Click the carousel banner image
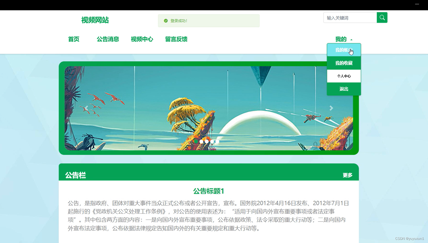This screenshot has width=428, height=243. [x=209, y=108]
